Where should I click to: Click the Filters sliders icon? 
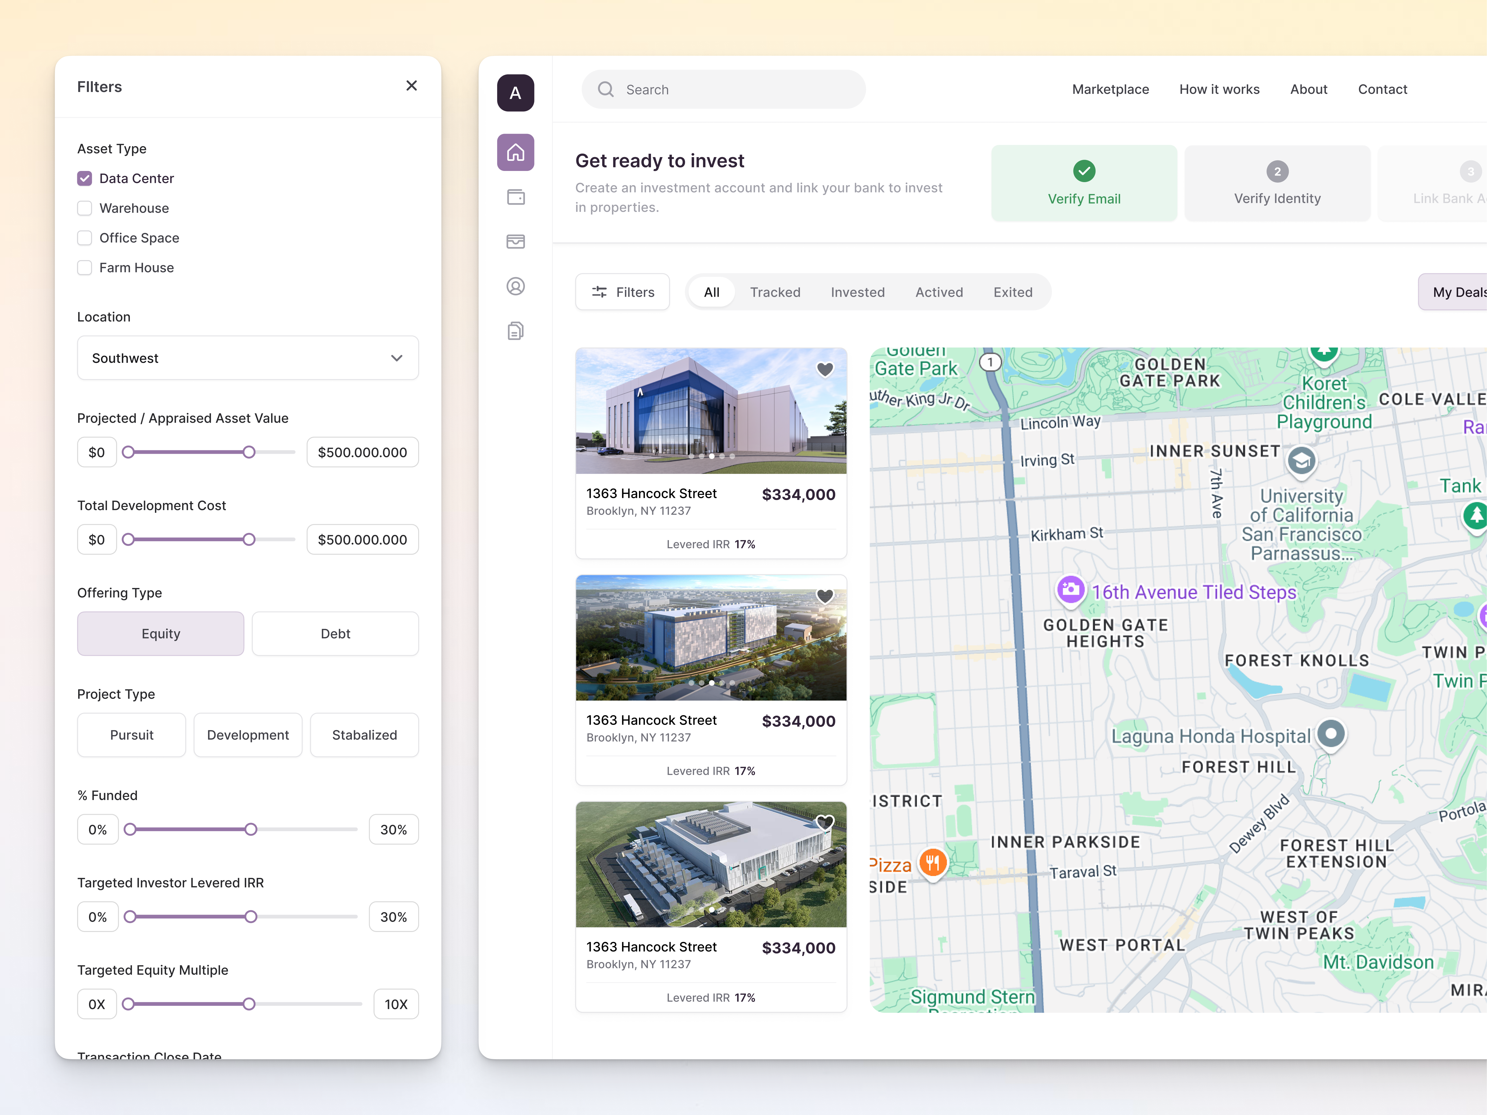point(600,292)
